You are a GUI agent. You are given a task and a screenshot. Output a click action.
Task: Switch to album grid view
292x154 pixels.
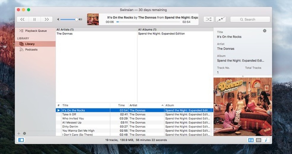pyautogui.click(x=258, y=140)
